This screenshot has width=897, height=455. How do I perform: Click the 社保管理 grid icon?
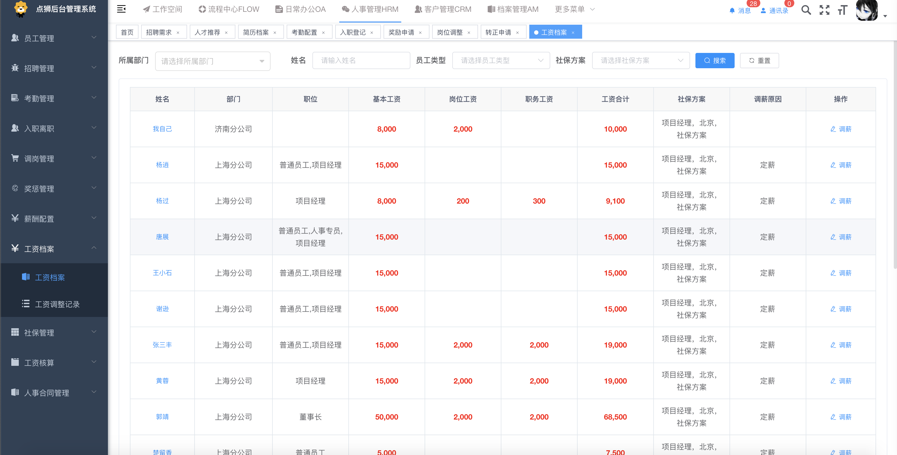click(x=15, y=332)
